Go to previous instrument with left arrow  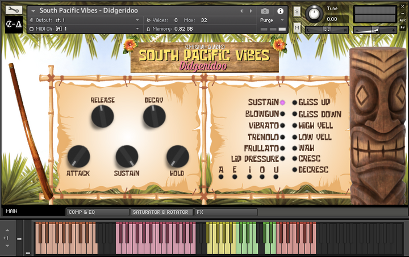pyautogui.click(x=241, y=11)
